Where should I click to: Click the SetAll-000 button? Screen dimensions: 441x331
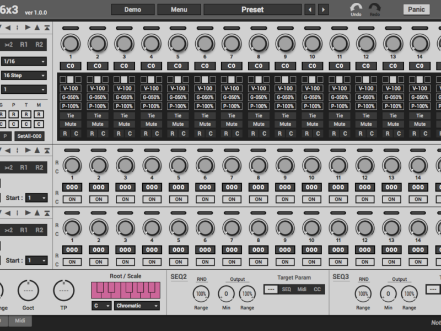coord(29,136)
